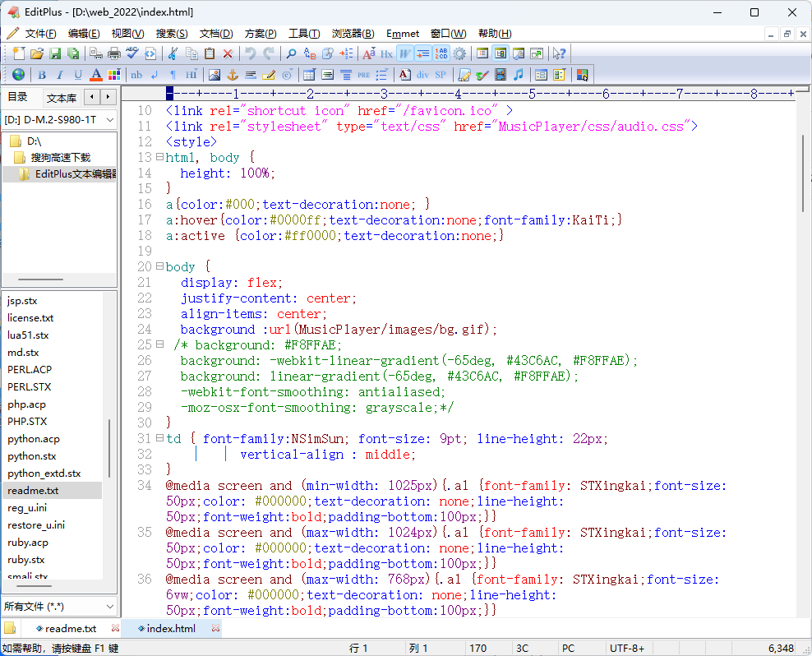Screen dimensions: 812x656
Task: Insert an audio tag with the music note icon
Action: pyautogui.click(x=519, y=75)
